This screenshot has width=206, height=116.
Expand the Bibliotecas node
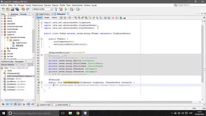(5, 48)
